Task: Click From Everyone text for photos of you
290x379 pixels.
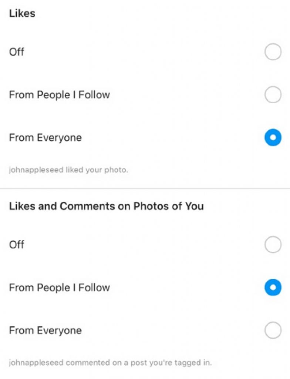Action: coord(45,331)
